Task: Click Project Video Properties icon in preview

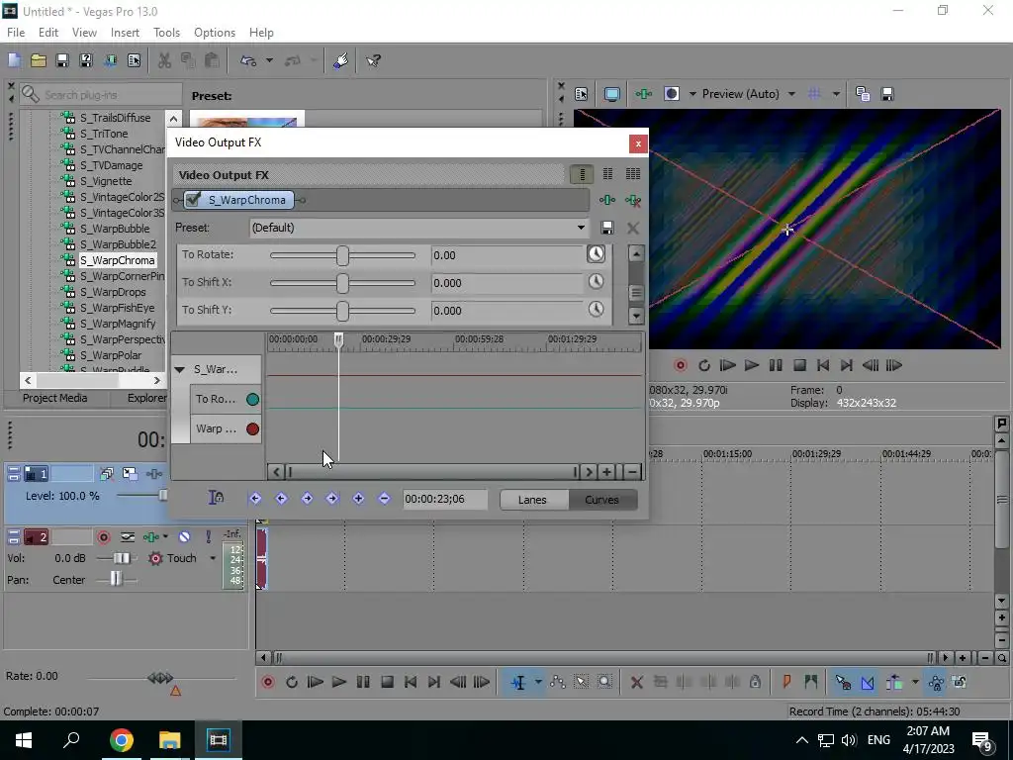Action: click(x=581, y=94)
